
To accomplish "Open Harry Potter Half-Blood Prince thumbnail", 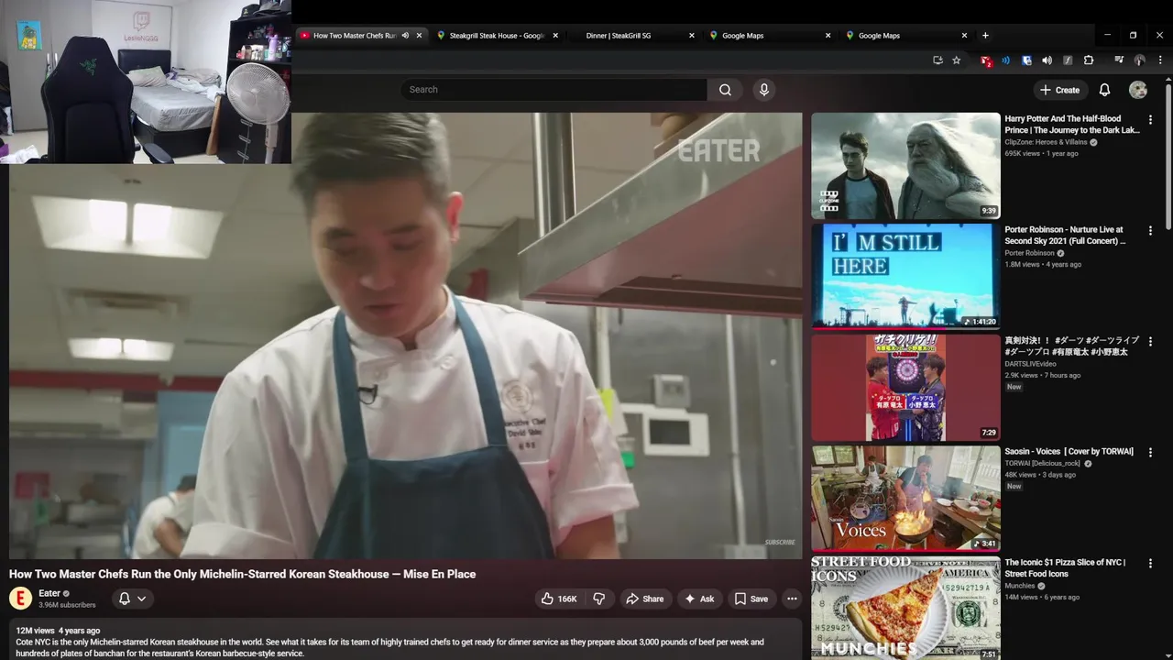I will point(905,166).
